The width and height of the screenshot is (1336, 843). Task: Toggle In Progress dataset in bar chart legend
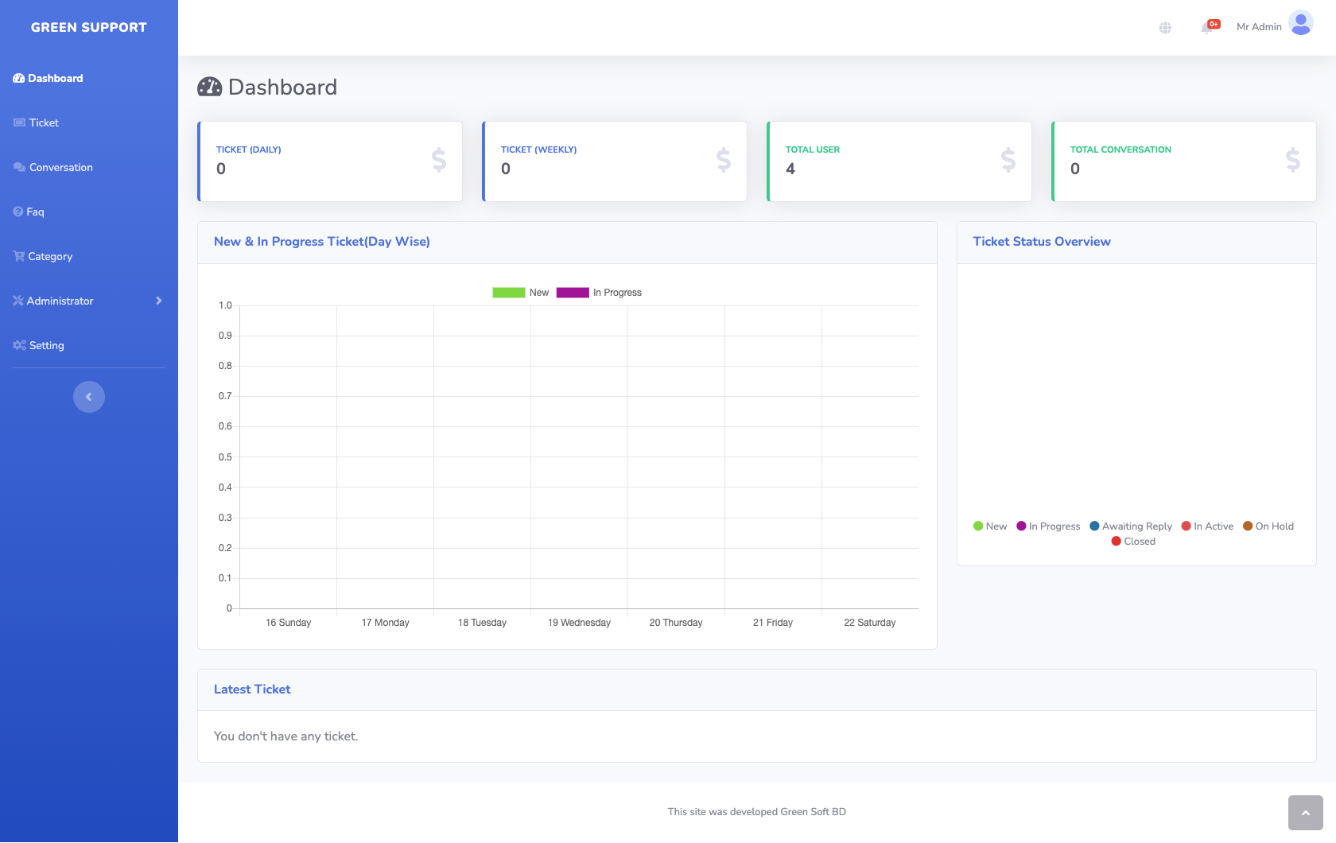573,293
